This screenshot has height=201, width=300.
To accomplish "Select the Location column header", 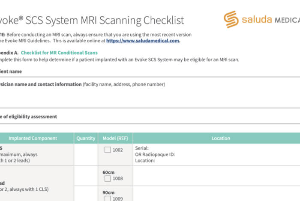I will 220,138.
